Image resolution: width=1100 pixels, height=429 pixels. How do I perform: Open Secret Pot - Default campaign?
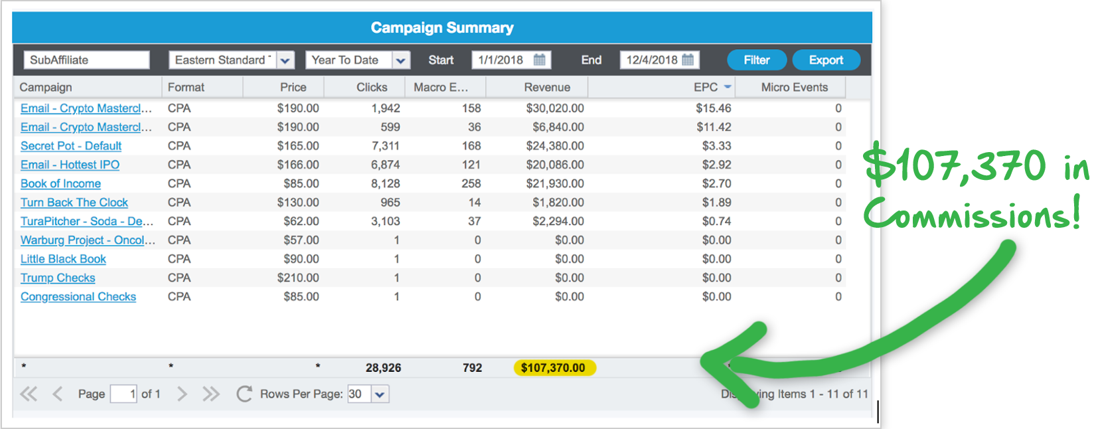(x=71, y=146)
